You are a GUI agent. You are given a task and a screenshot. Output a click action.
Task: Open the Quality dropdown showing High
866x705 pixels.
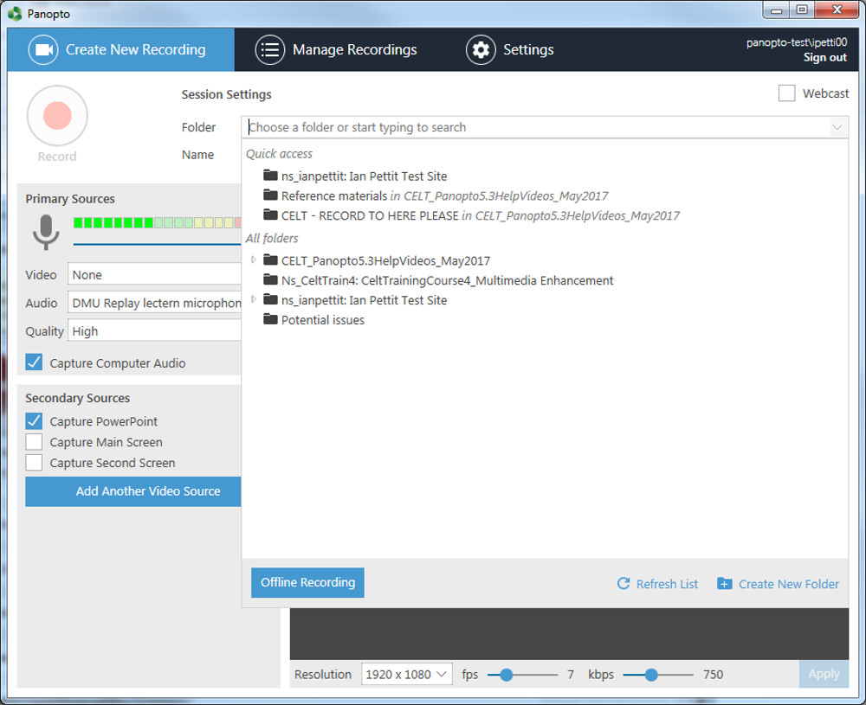(x=154, y=330)
